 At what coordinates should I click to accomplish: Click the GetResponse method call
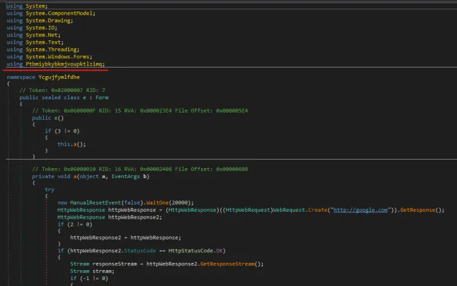coord(417,210)
